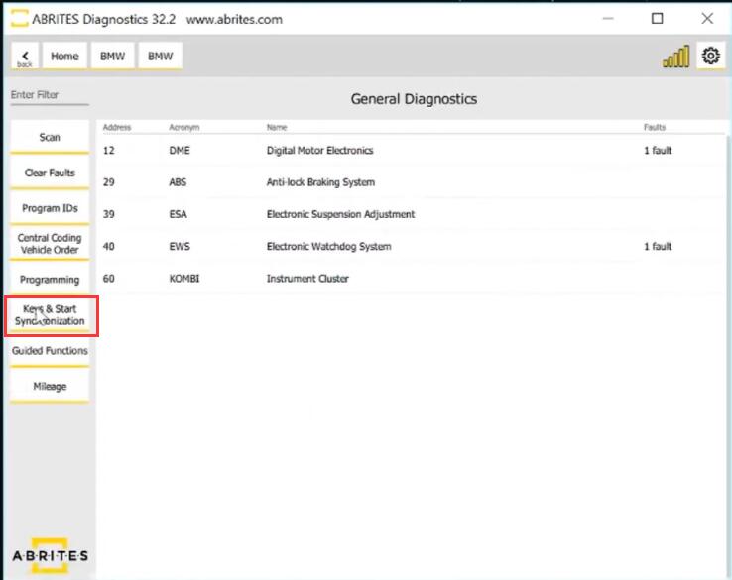Image resolution: width=732 pixels, height=580 pixels.
Task: Click the ABRITES logo in the sidebar
Action: pyautogui.click(x=50, y=555)
